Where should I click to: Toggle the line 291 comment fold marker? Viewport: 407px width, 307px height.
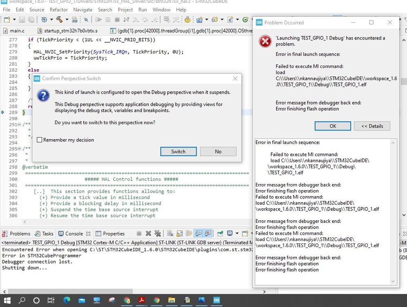click(x=19, y=125)
